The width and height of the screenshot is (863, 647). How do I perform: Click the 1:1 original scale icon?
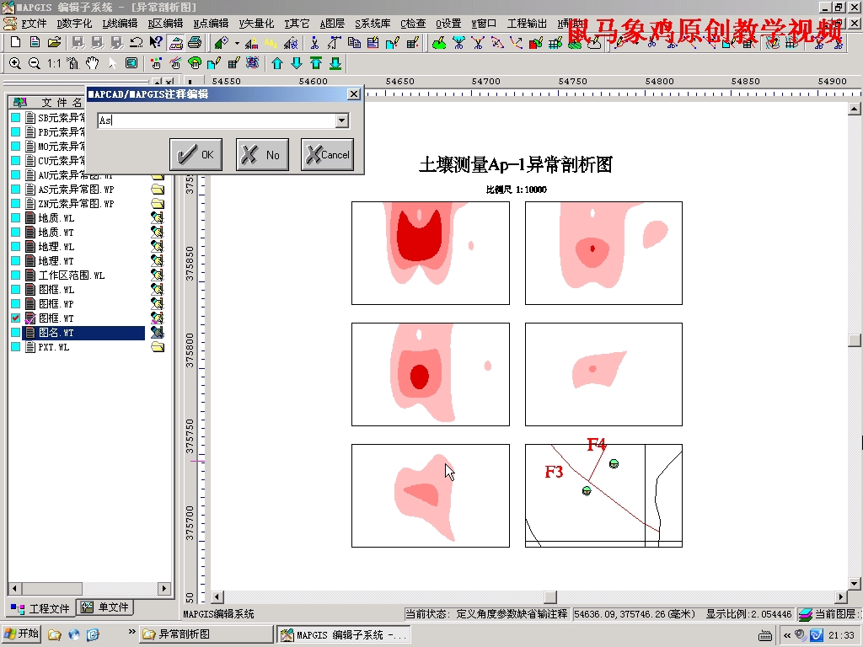(x=54, y=63)
